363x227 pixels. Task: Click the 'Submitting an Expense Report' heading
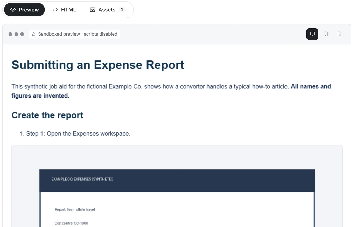[98, 65]
